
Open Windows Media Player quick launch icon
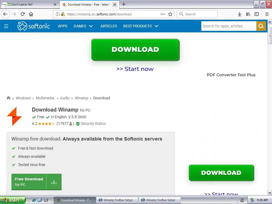pyautogui.click(x=46, y=200)
